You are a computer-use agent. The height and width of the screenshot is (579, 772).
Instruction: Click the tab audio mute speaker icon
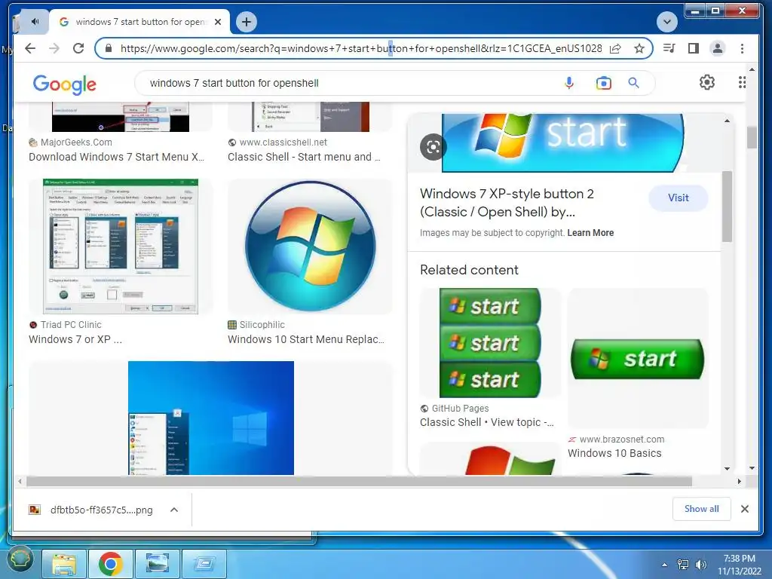(x=35, y=22)
